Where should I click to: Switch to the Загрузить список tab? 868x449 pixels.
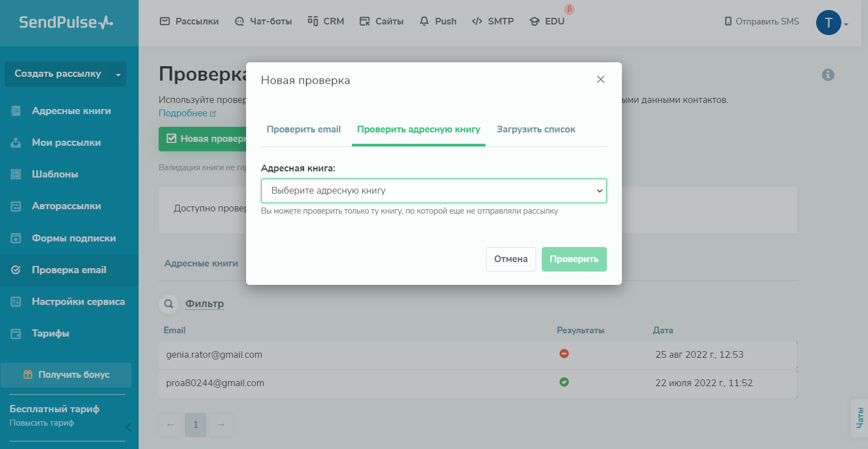point(536,130)
